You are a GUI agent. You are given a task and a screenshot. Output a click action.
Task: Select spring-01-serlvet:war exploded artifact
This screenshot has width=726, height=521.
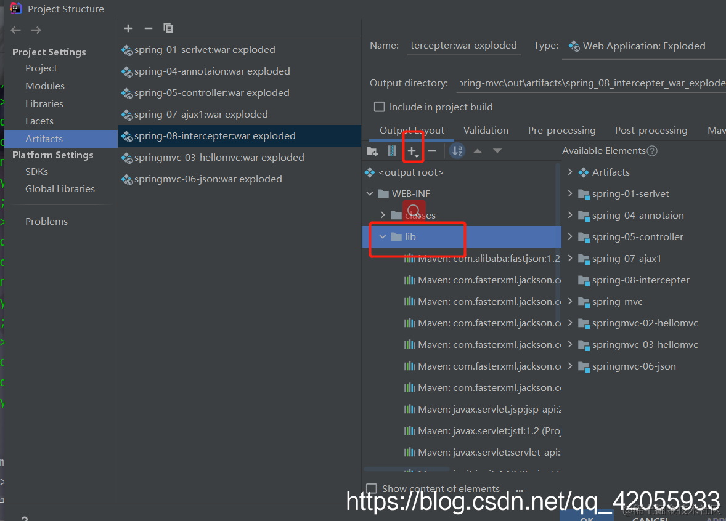pyautogui.click(x=239, y=49)
